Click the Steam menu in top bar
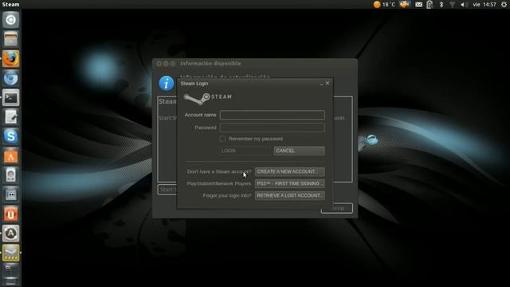The image size is (510, 287). coord(10,5)
